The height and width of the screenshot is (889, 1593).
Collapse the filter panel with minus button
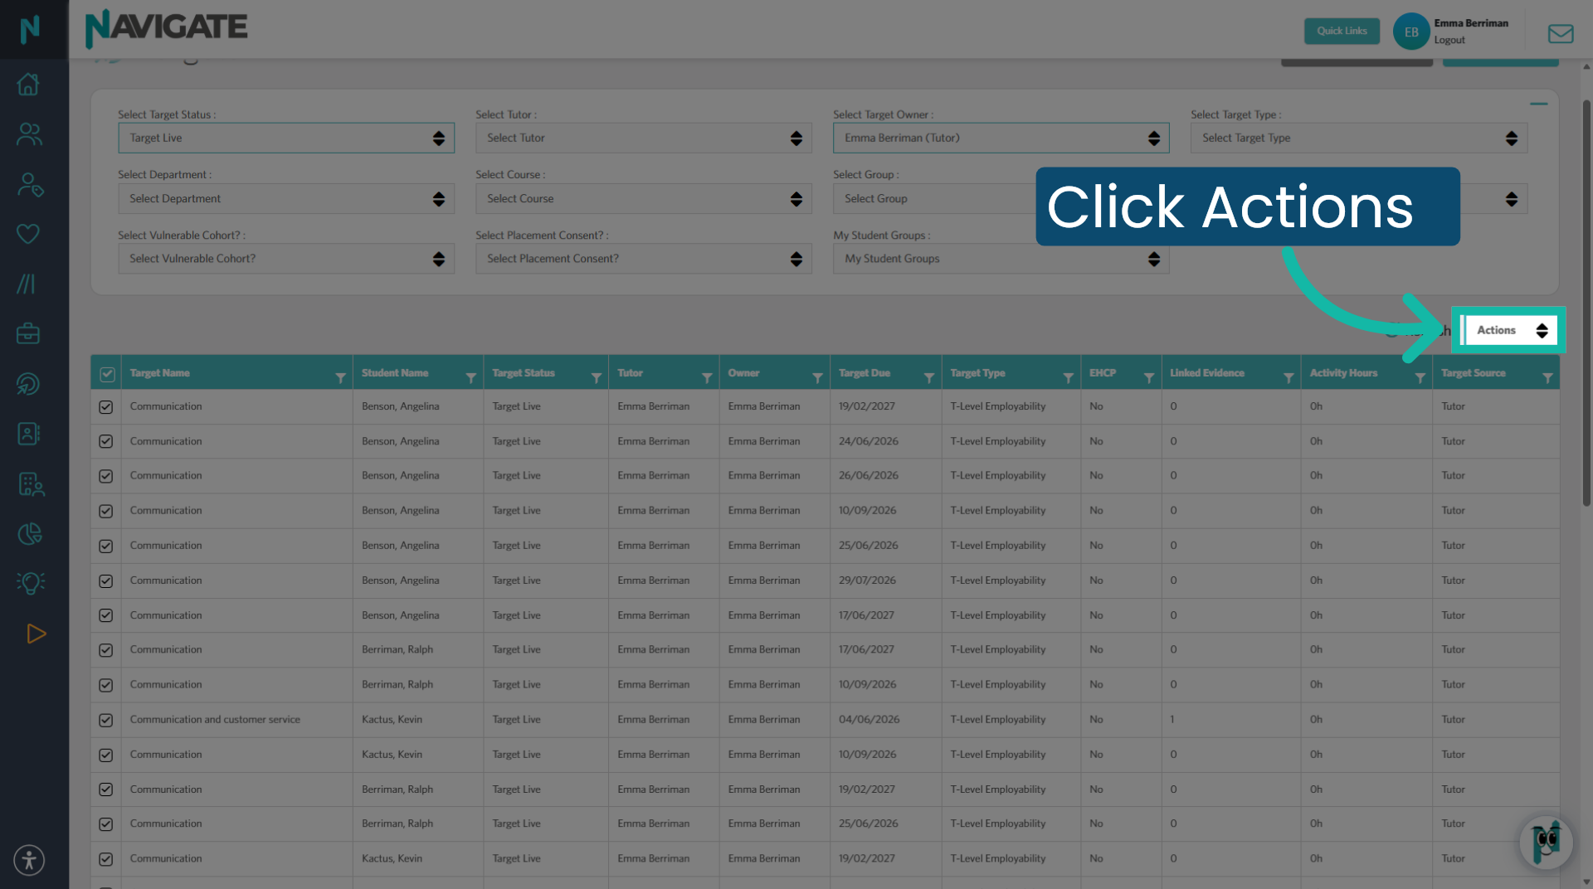click(x=1538, y=104)
